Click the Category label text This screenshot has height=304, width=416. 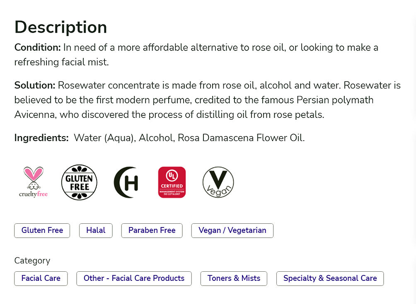[32, 261]
